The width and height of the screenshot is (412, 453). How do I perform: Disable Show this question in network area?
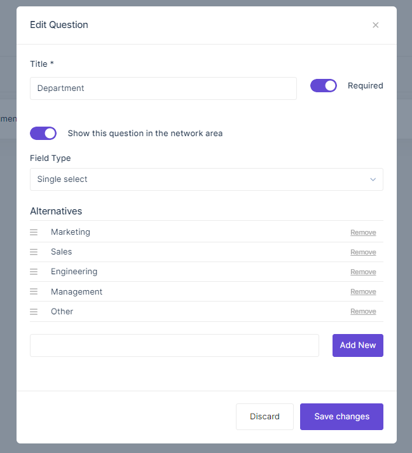pyautogui.click(x=43, y=133)
